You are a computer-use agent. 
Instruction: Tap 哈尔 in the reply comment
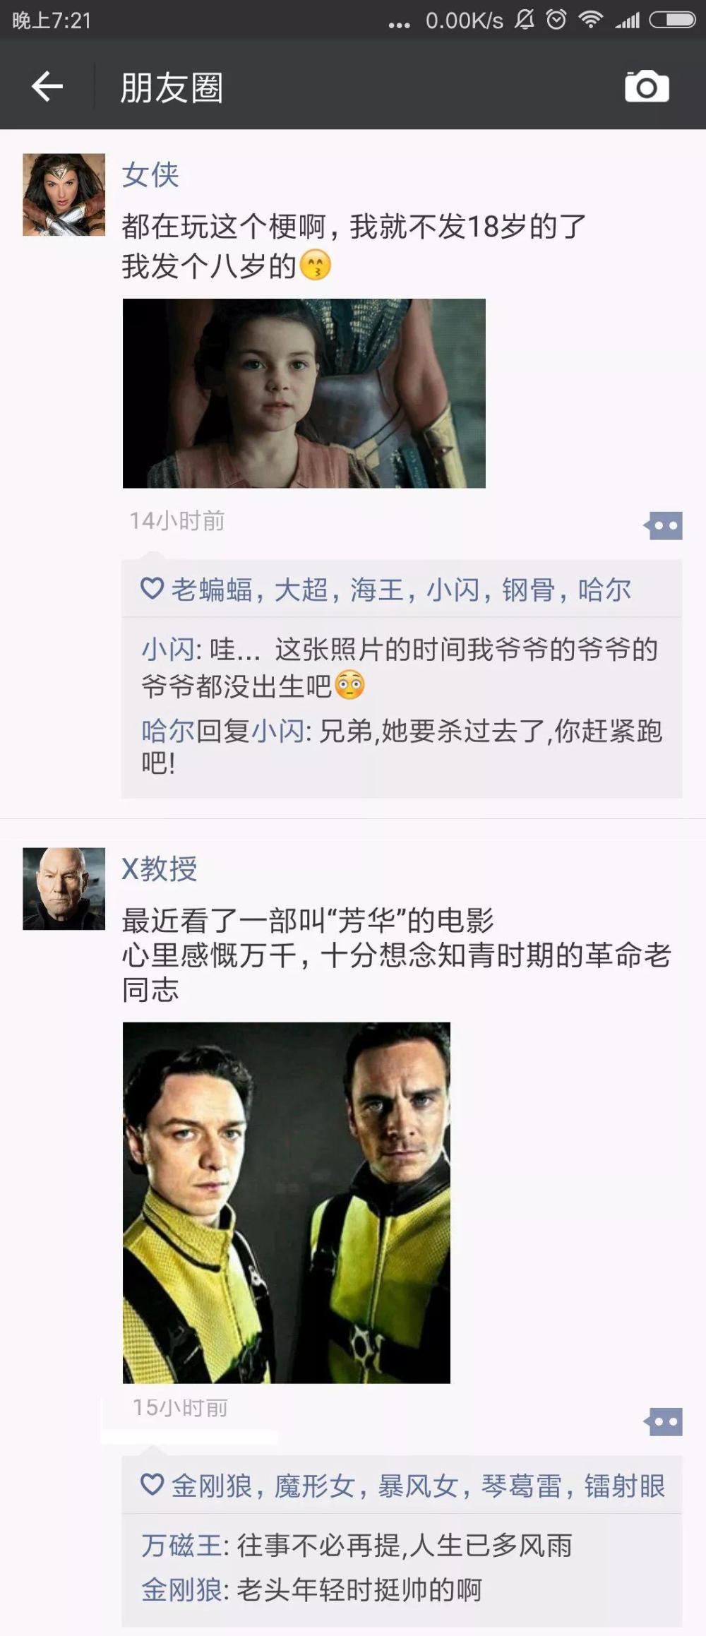(x=167, y=731)
